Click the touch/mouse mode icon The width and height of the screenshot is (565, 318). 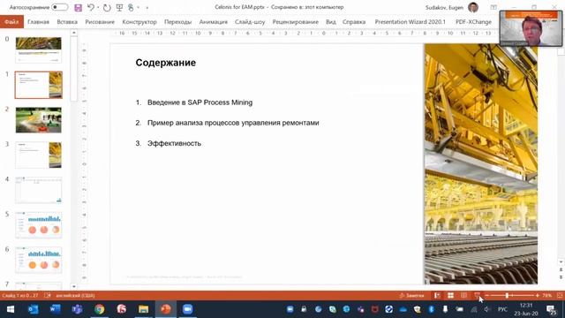point(131,7)
